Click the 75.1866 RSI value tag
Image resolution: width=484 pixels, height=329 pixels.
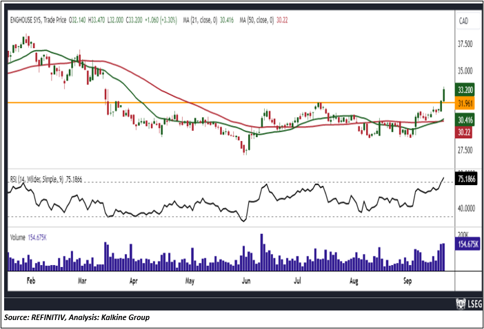pyautogui.click(x=466, y=179)
